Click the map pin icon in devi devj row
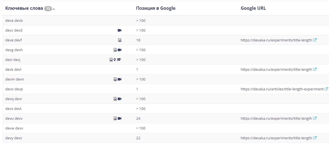 [x=115, y=60]
